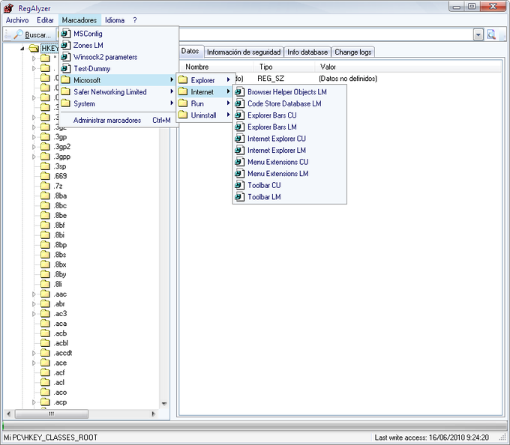Choose Administrar marcadores menu entry
This screenshot has height=445, width=510.
click(x=119, y=120)
